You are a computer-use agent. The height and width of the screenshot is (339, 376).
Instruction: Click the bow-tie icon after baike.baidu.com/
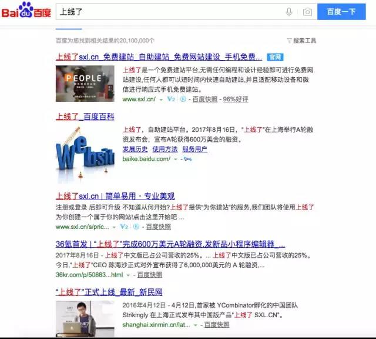pyautogui.click(x=188, y=159)
